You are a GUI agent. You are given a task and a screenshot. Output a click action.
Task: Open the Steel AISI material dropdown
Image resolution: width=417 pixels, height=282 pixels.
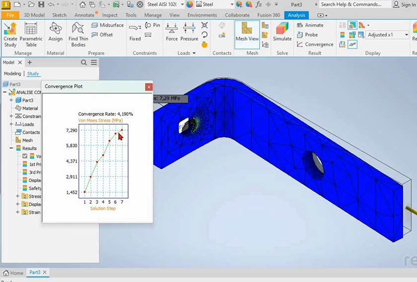(182, 4)
